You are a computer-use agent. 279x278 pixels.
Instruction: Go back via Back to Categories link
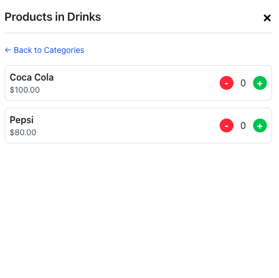pyautogui.click(x=44, y=50)
